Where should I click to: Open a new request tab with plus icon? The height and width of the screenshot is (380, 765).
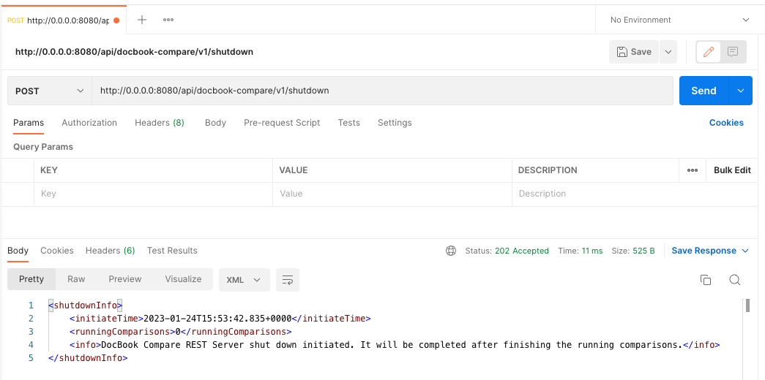coord(142,20)
